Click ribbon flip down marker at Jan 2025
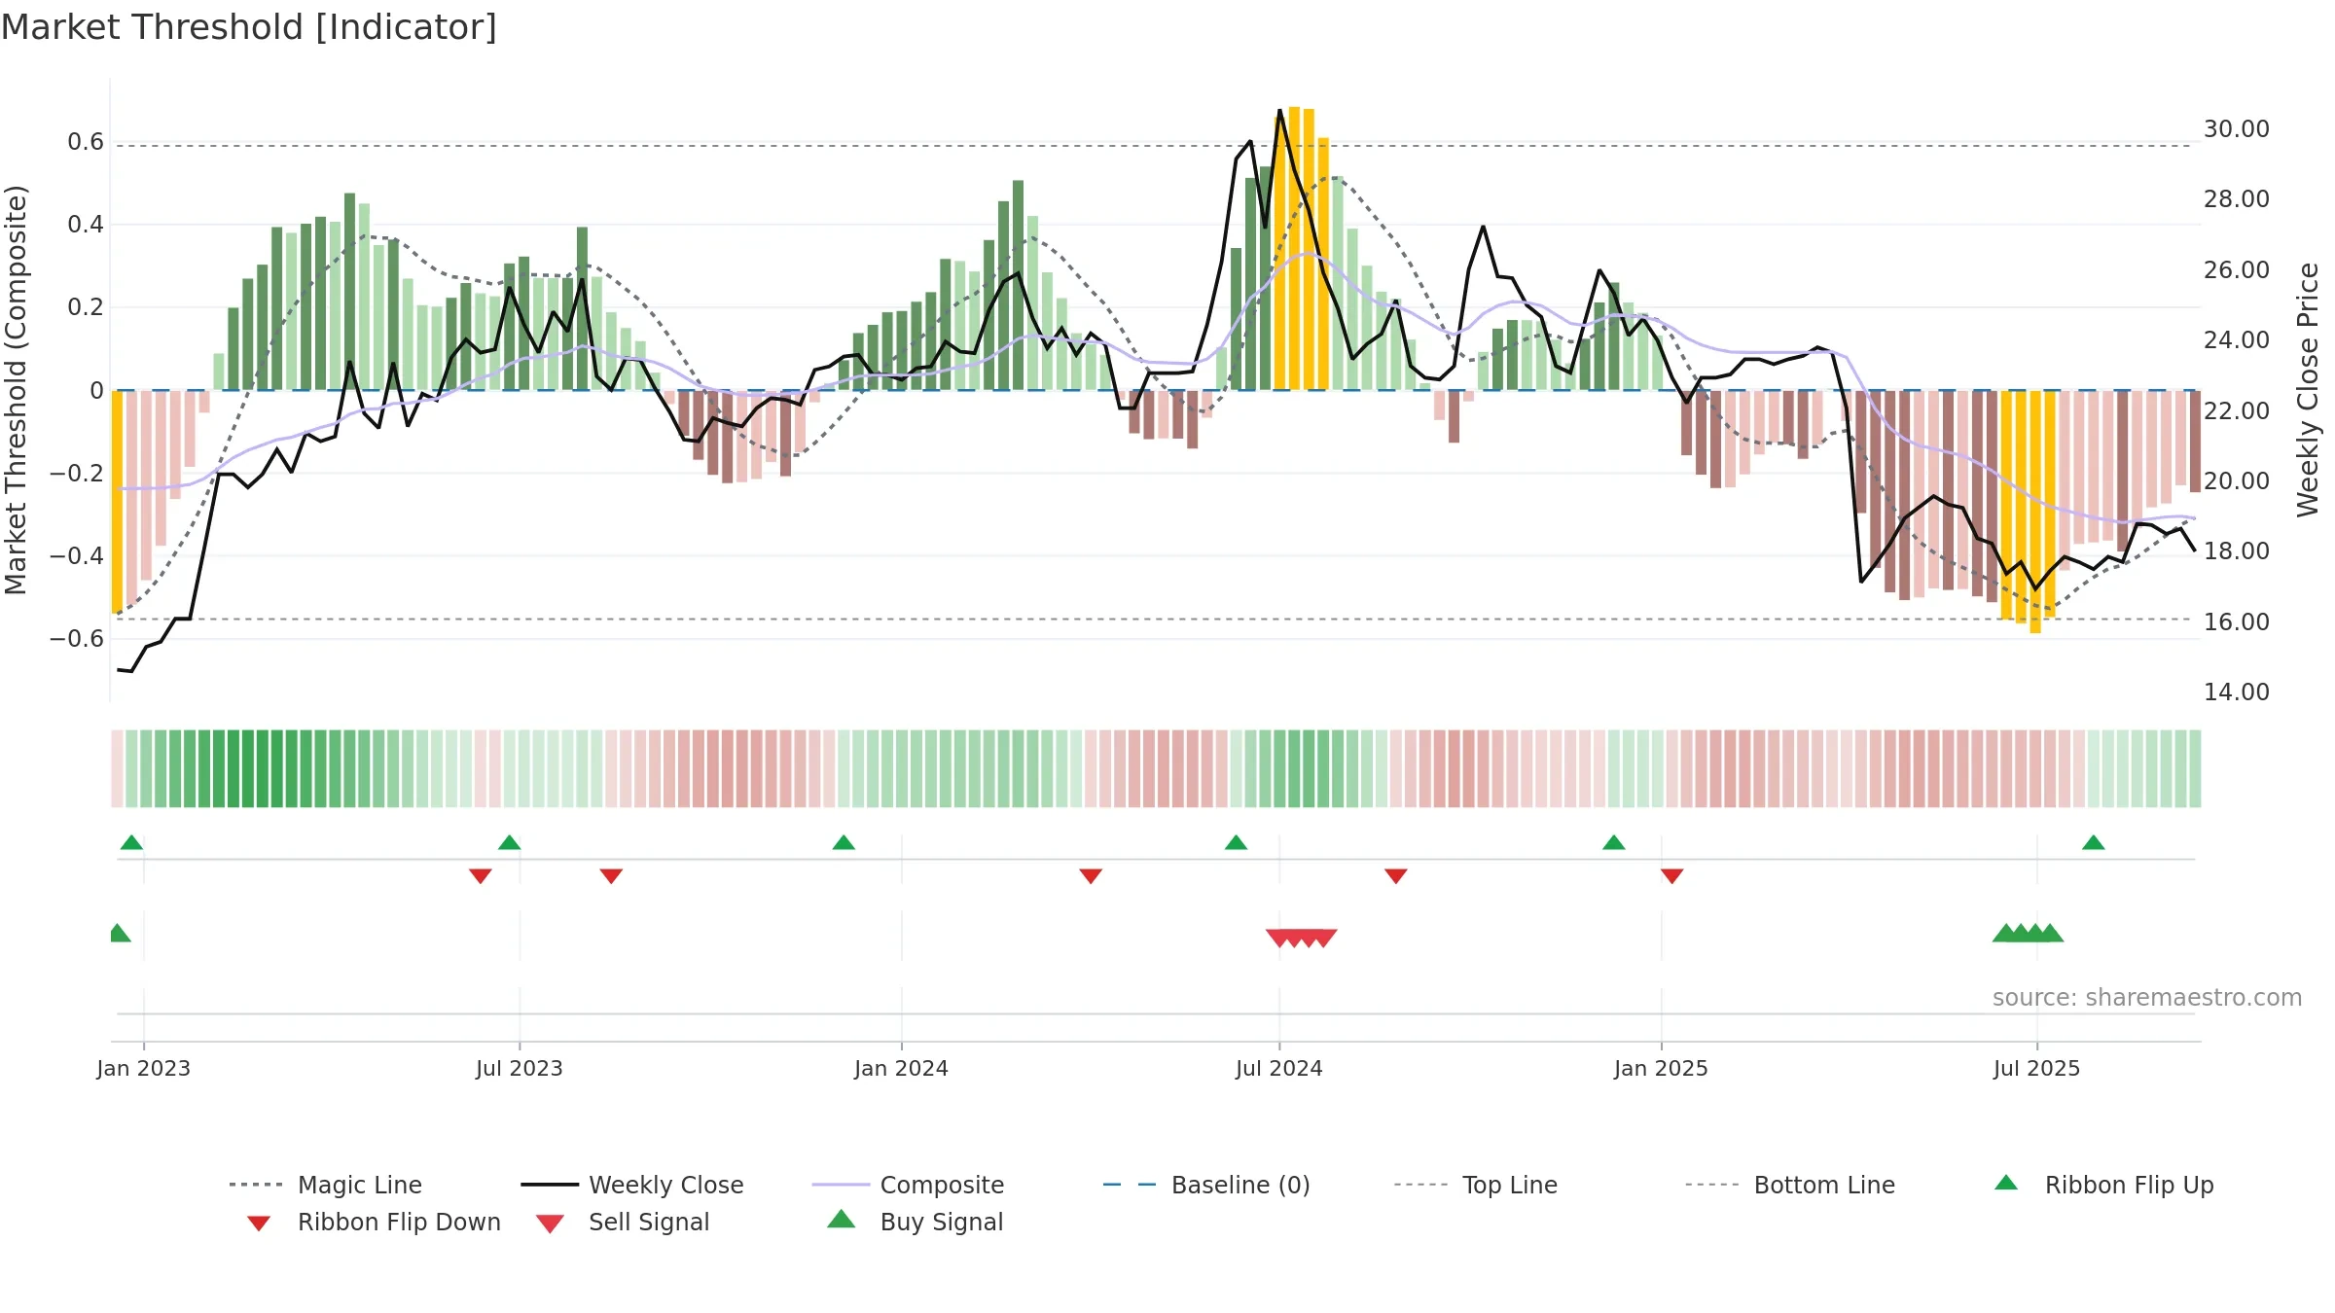The height and width of the screenshot is (1313, 2335). pyautogui.click(x=1672, y=876)
